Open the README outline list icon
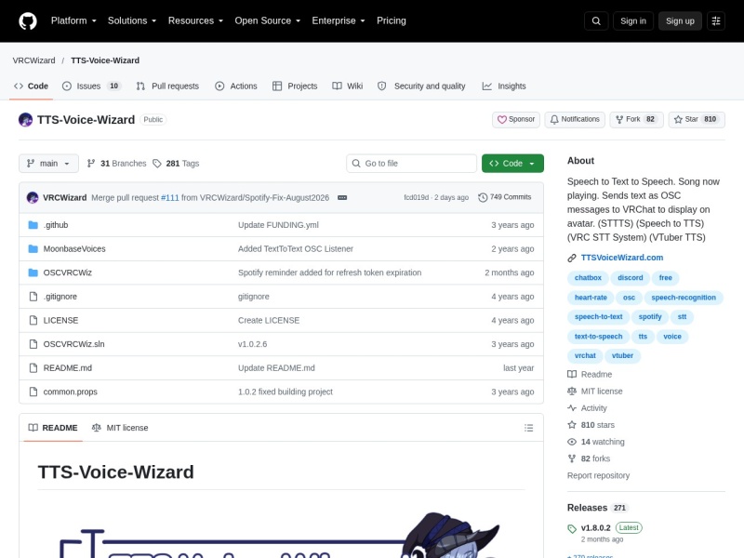Viewport: 744px width, 558px height. (528, 428)
